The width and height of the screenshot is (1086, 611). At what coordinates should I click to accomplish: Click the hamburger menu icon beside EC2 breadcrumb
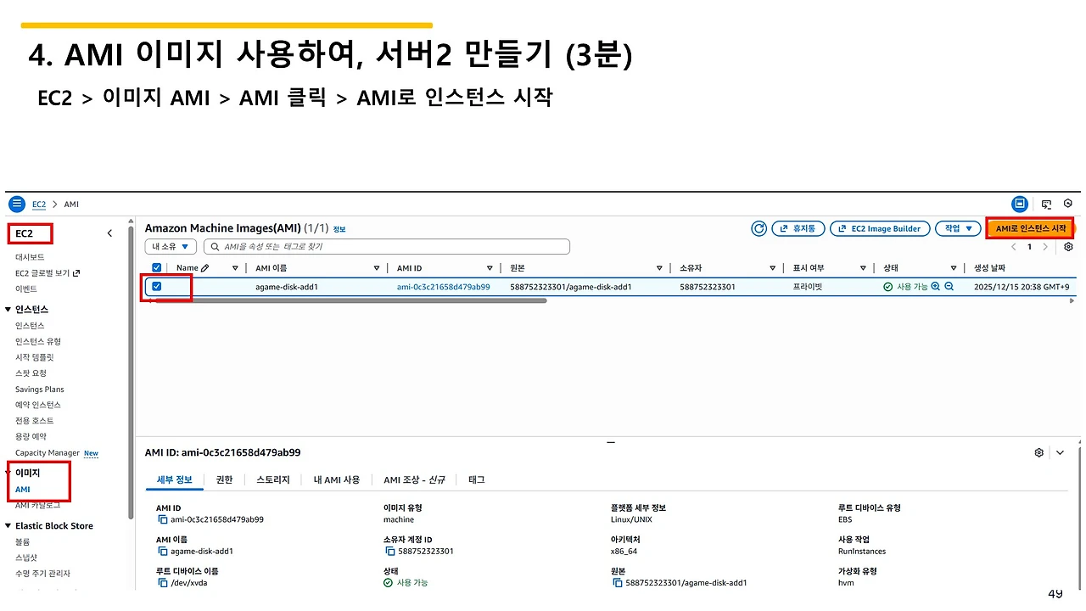[x=17, y=204]
